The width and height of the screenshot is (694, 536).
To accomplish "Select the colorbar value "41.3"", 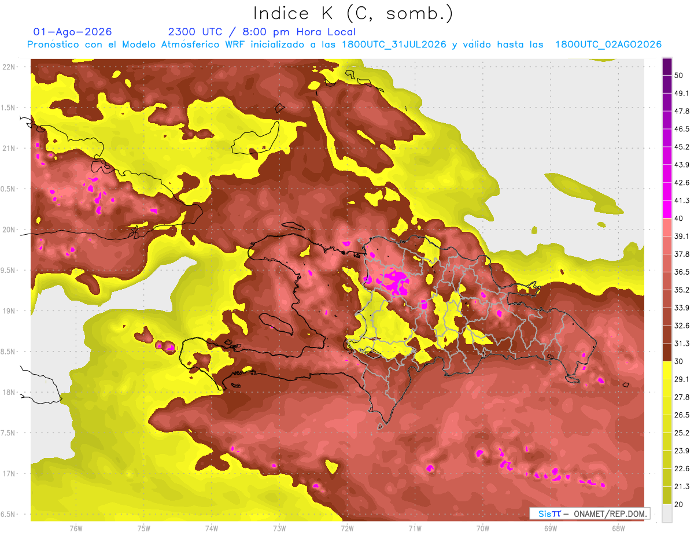I will click(x=682, y=201).
